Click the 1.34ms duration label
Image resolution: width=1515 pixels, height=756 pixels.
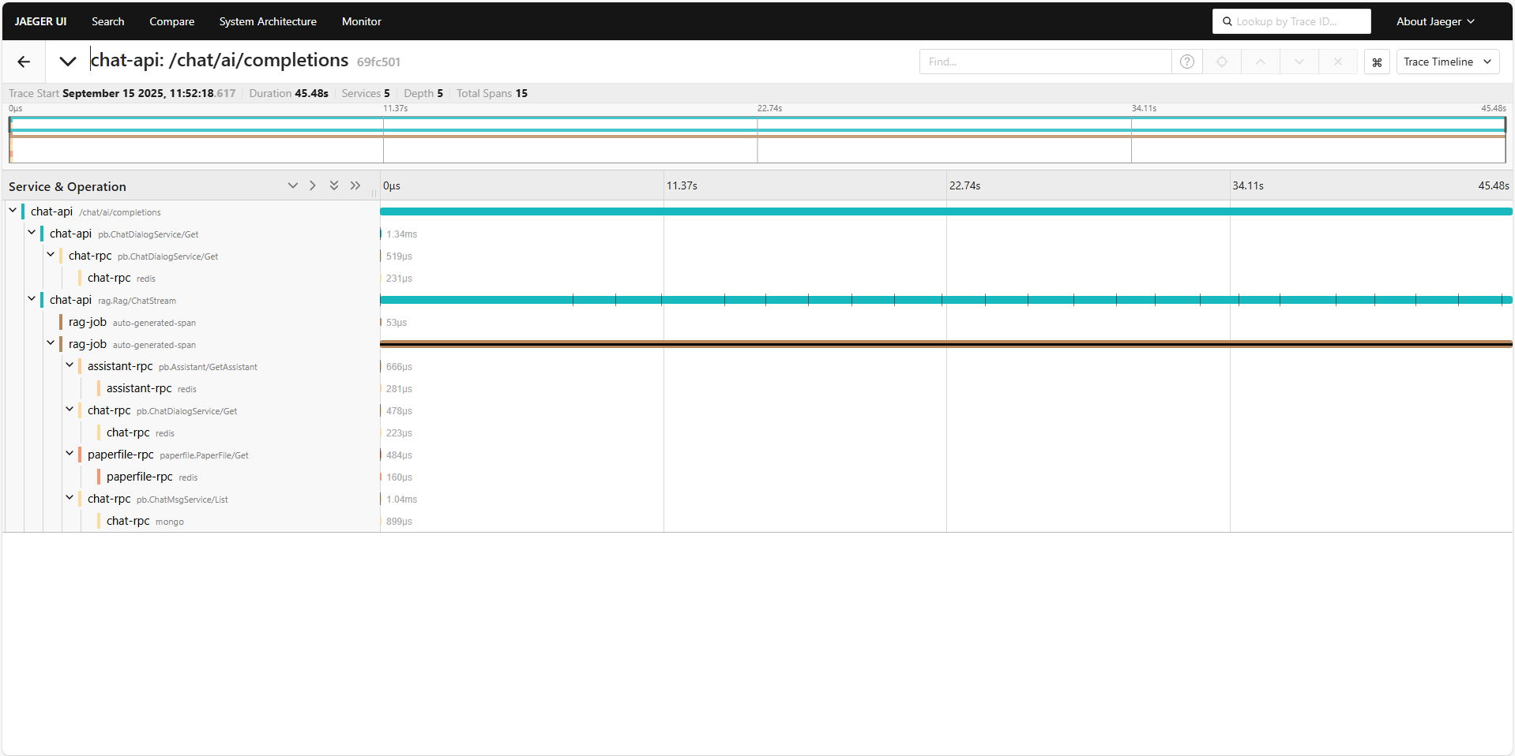click(401, 234)
